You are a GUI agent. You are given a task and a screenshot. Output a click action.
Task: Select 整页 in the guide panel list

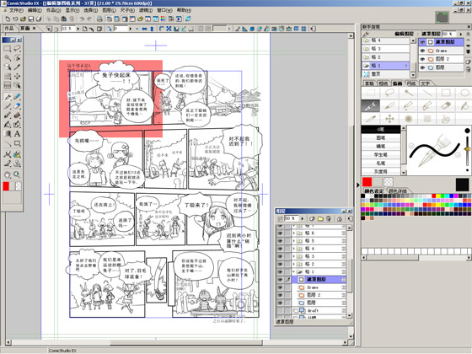386,74
